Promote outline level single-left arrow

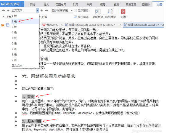click(x=8, y=10)
